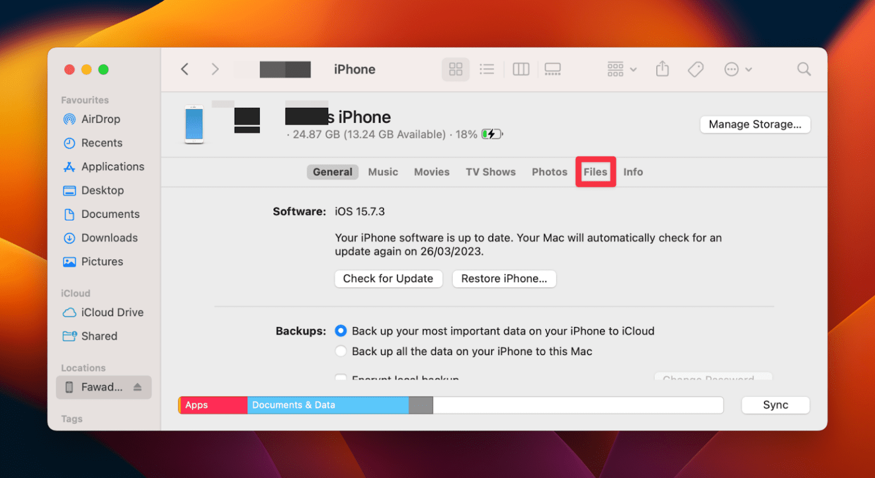Click the iPhone device image
Viewport: 875px width, 478px height.
194,124
